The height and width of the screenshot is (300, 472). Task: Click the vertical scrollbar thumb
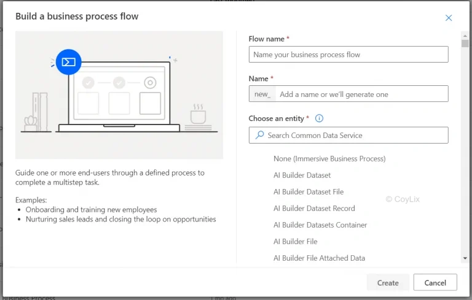coord(465,44)
